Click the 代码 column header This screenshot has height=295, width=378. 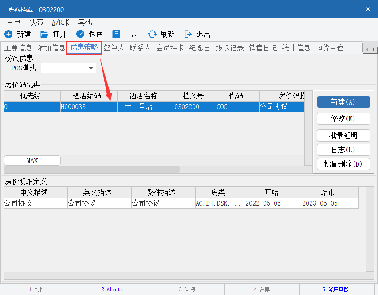[x=238, y=96]
